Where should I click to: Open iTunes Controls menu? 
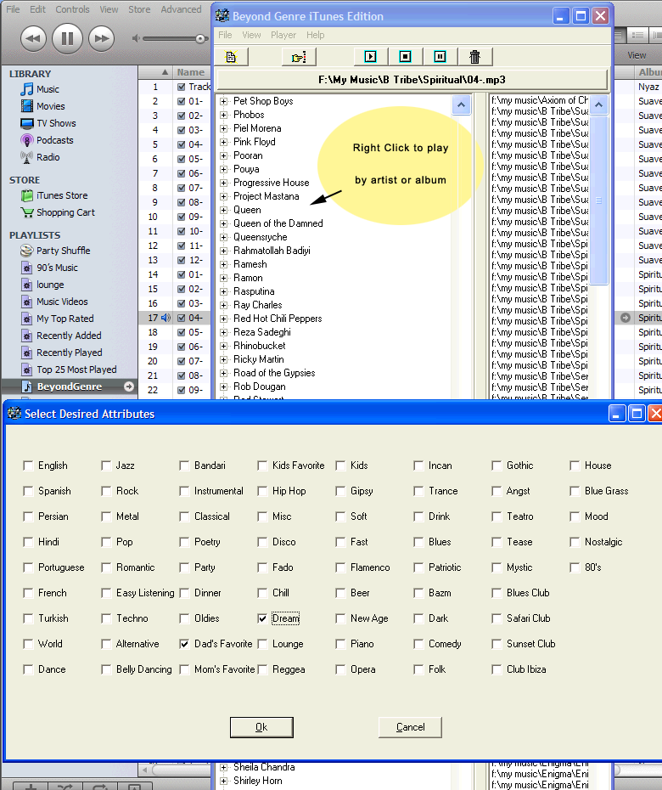[x=72, y=9]
